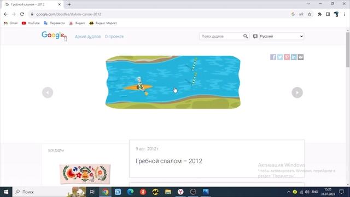Image resolution: width=350 pixels, height=197 pixels.
Task: Open the Gmail bookmark
Action: click(x=10, y=23)
